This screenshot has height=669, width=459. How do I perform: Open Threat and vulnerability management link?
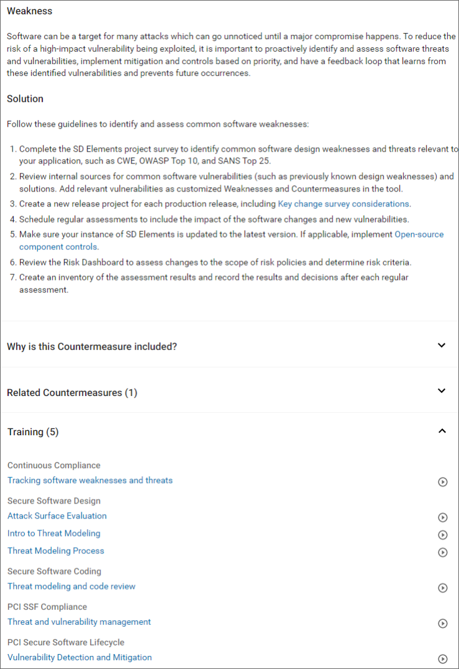(79, 621)
